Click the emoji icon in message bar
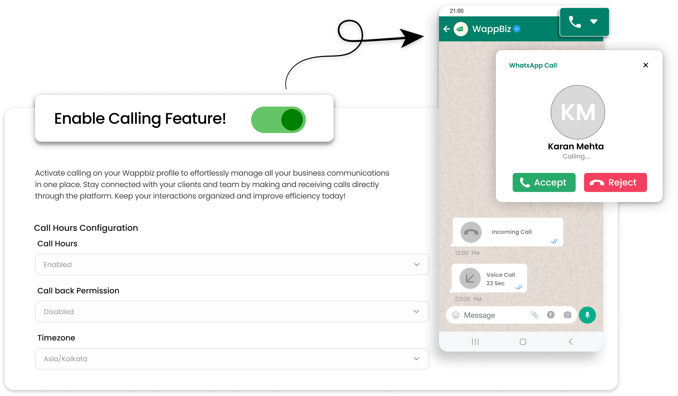Image resolution: width=678 pixels, height=396 pixels. [456, 315]
